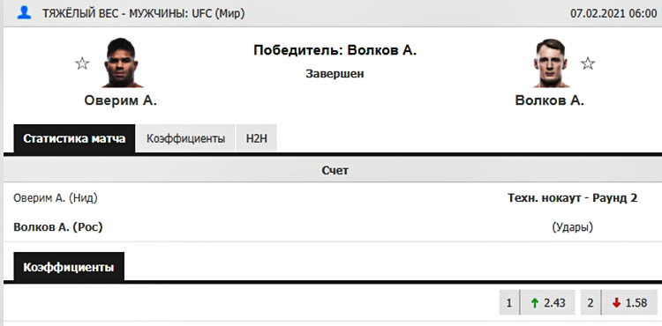Open Оверим А. fighter photo
This screenshot has width=662, height=326.
pyautogui.click(x=122, y=63)
